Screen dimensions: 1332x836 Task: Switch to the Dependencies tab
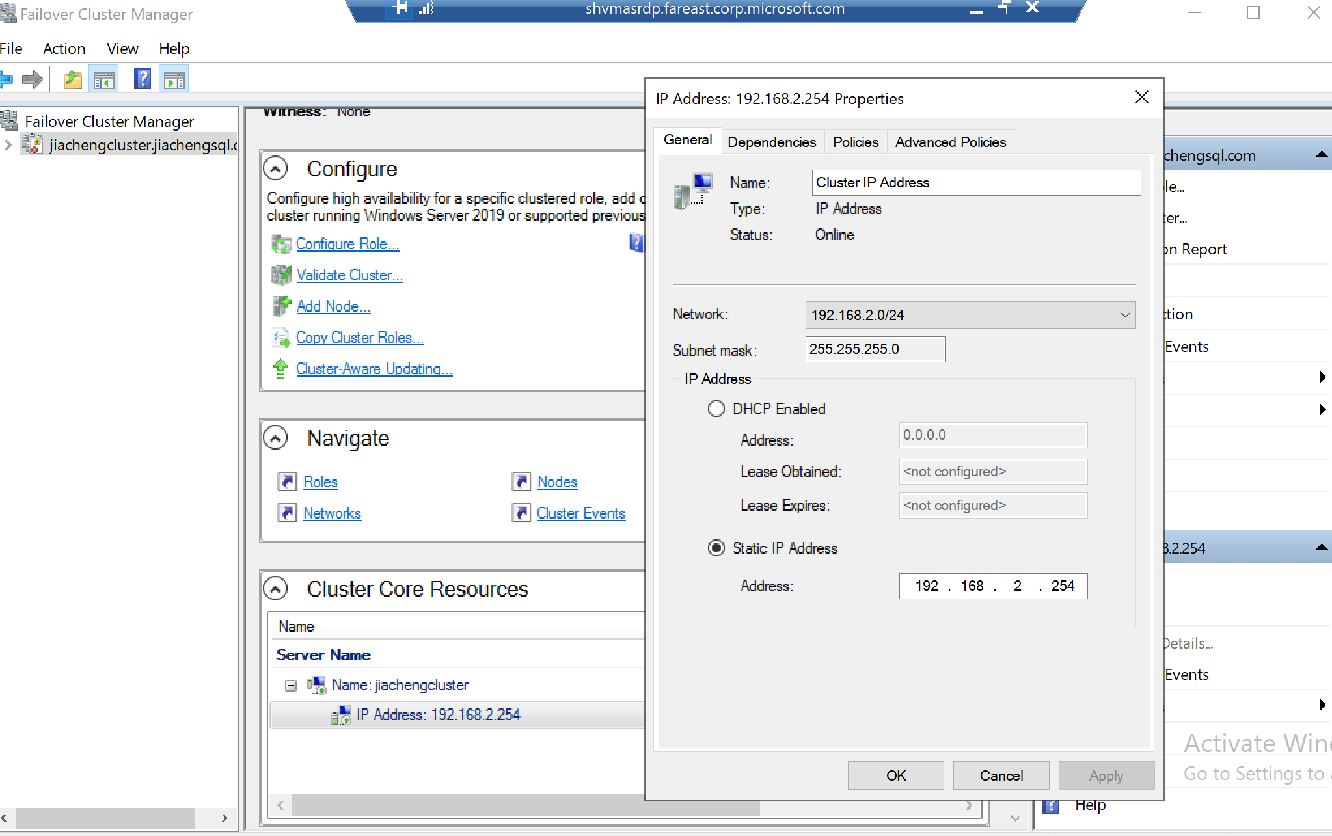click(771, 142)
